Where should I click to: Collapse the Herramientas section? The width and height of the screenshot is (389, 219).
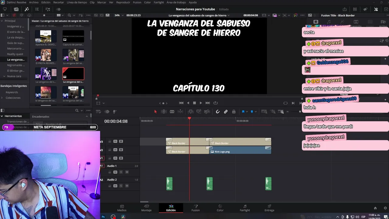(x=2, y=116)
